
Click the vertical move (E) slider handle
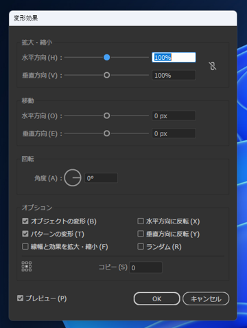106,133
